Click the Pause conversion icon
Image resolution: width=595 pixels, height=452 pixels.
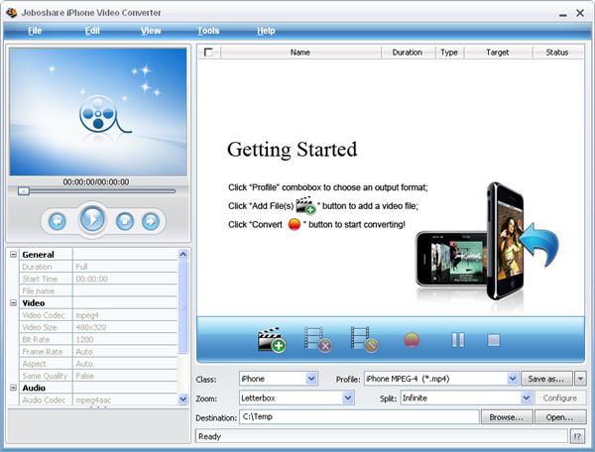(x=458, y=340)
